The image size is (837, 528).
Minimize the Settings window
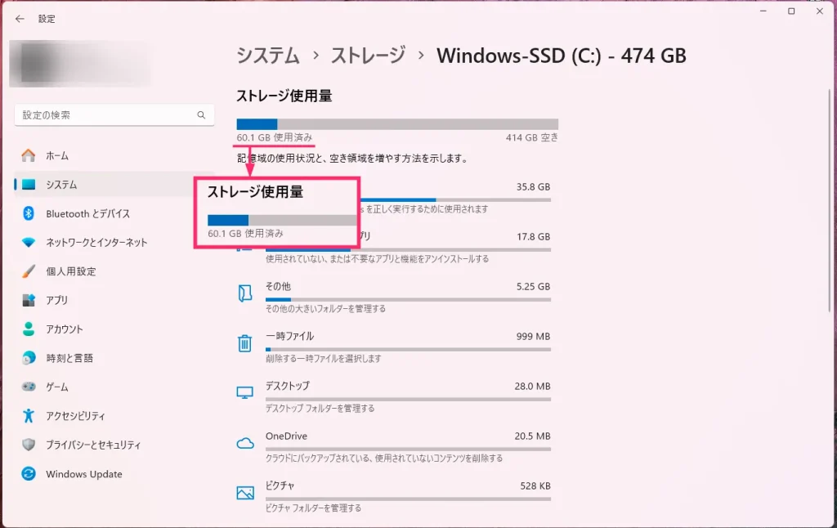[x=763, y=11]
